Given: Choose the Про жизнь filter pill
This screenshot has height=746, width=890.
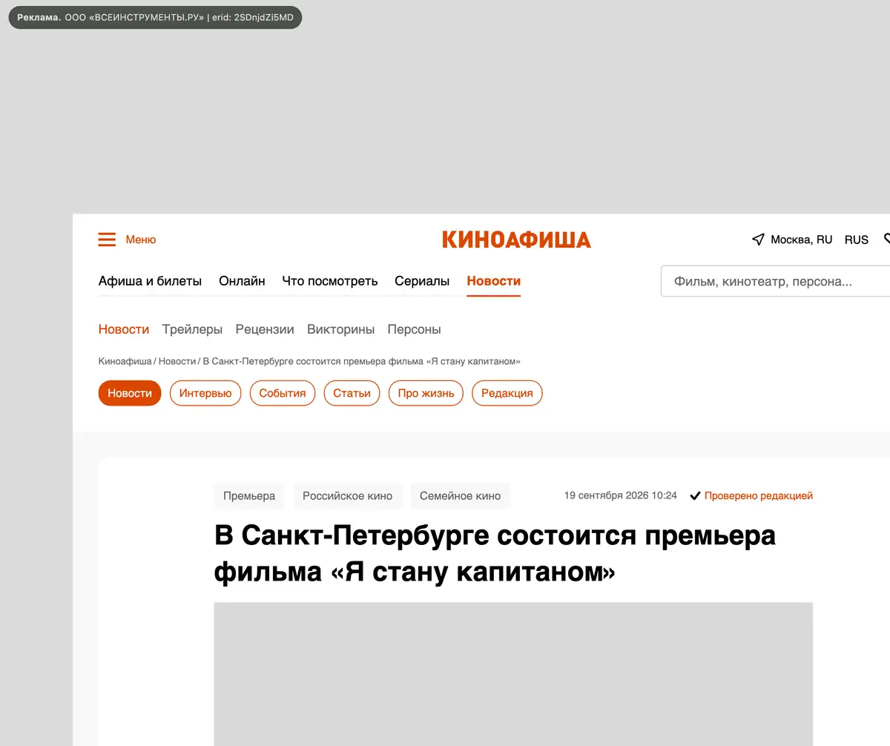Looking at the screenshot, I should pyautogui.click(x=426, y=393).
